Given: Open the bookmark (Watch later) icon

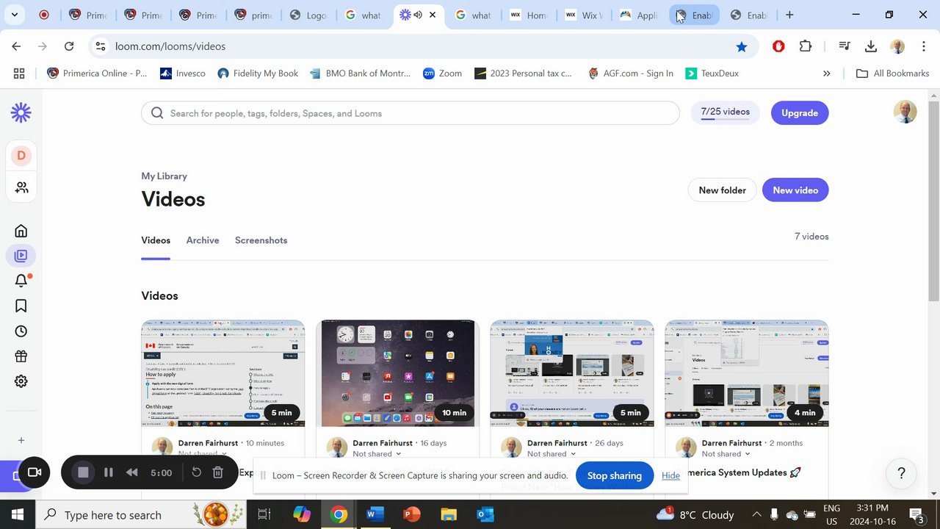Looking at the screenshot, I should coord(21,306).
